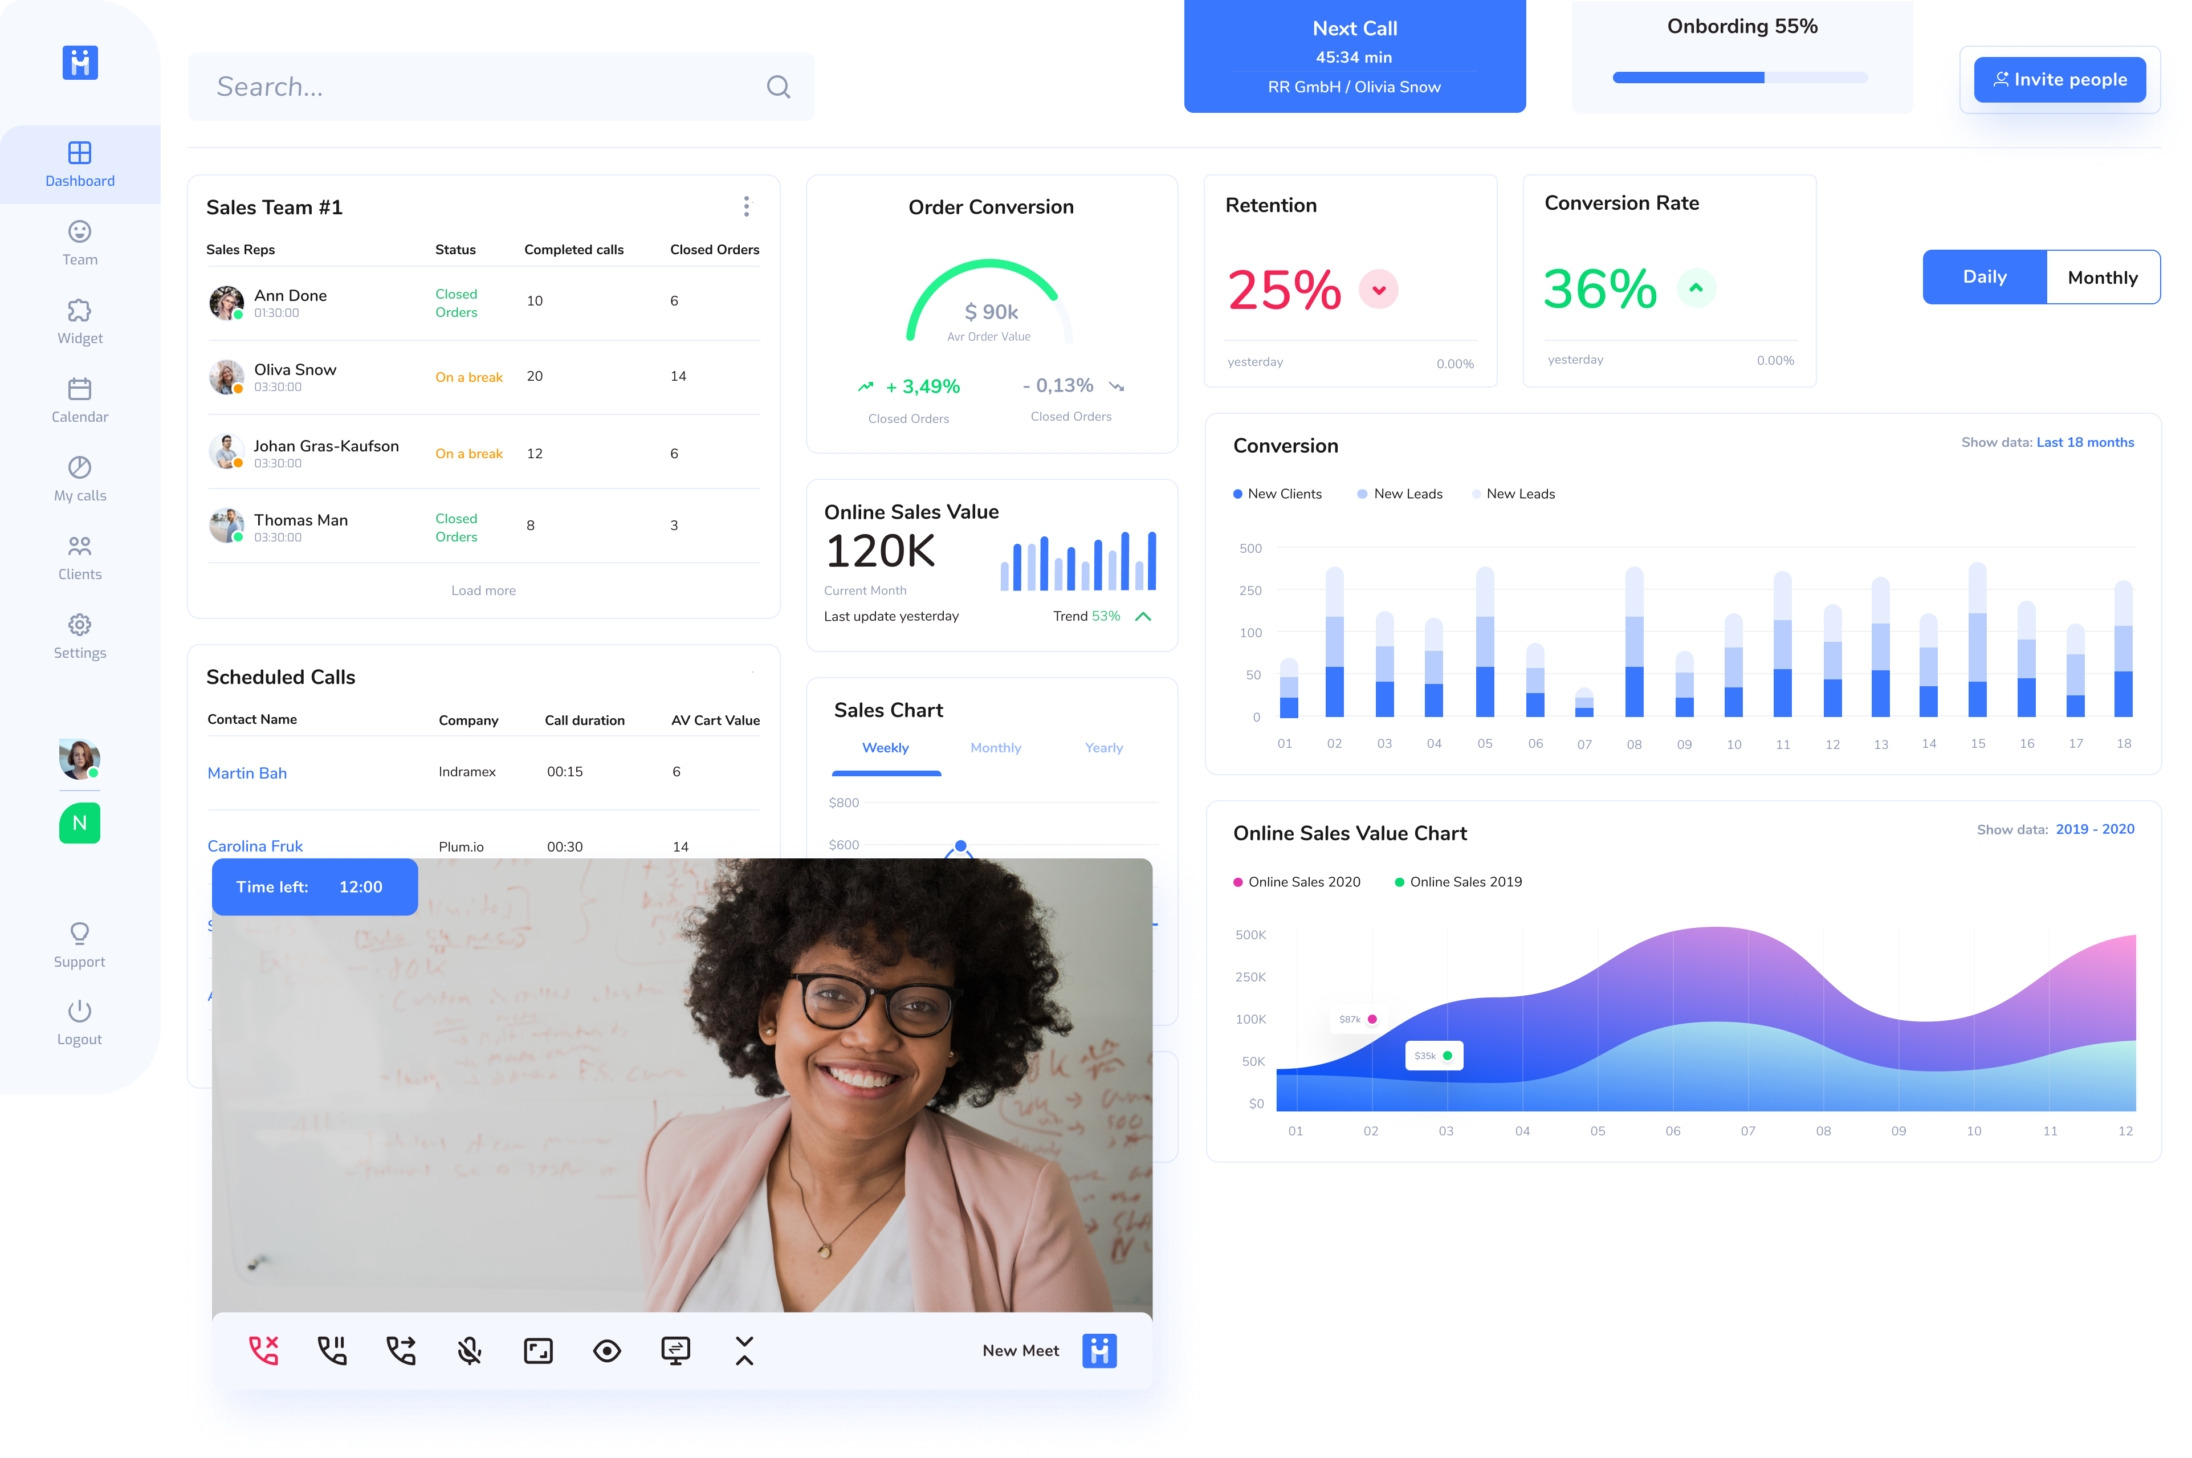Click the Indramex company cell
This screenshot has width=2192, height=1458.
467,772
